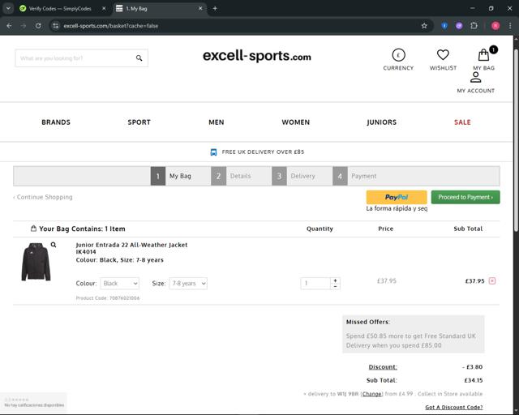The image size is (519, 415).
Task: Click the search magnifier icon
Action: click(139, 58)
